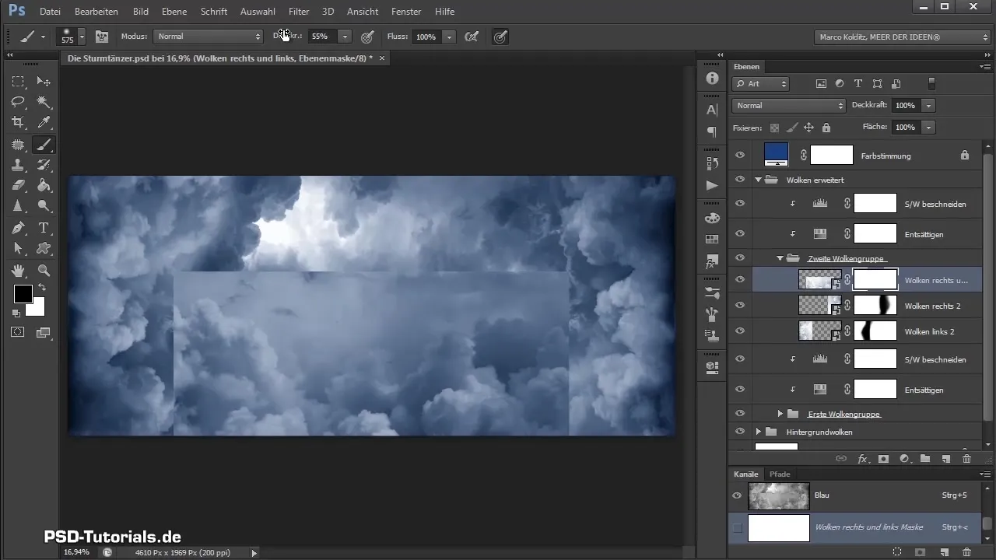Screen dimensions: 996x560
Task: Hide the Hintergrundwolken group
Action: (x=740, y=431)
